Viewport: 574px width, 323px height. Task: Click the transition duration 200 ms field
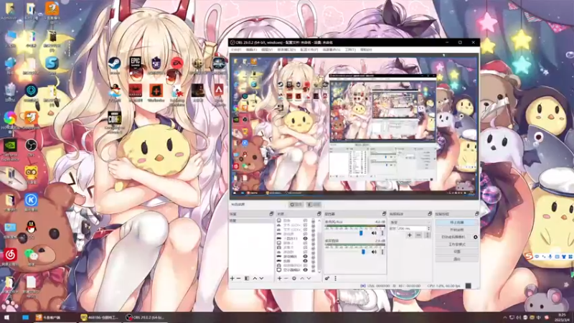tap(412, 228)
